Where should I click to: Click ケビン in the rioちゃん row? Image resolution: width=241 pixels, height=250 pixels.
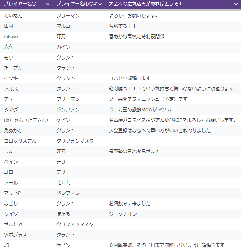[x=63, y=120]
